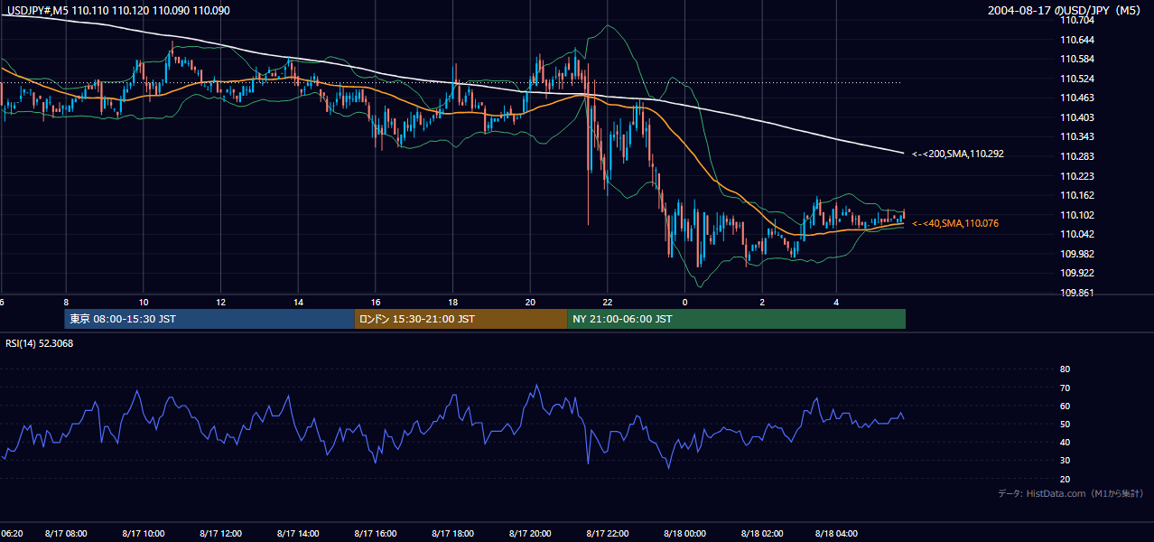Image resolution: width=1154 pixels, height=542 pixels.
Task: Click RSI level 30 on axis
Action: click(1065, 460)
